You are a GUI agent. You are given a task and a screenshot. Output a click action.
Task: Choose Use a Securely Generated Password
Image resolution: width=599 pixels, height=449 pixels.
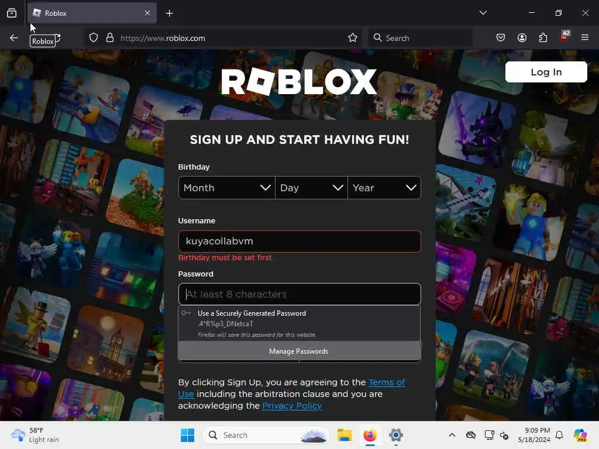[299, 323]
